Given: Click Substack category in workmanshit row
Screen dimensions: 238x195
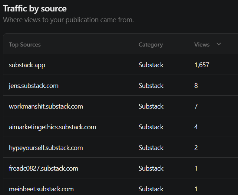Looking at the screenshot, I should [x=151, y=106].
